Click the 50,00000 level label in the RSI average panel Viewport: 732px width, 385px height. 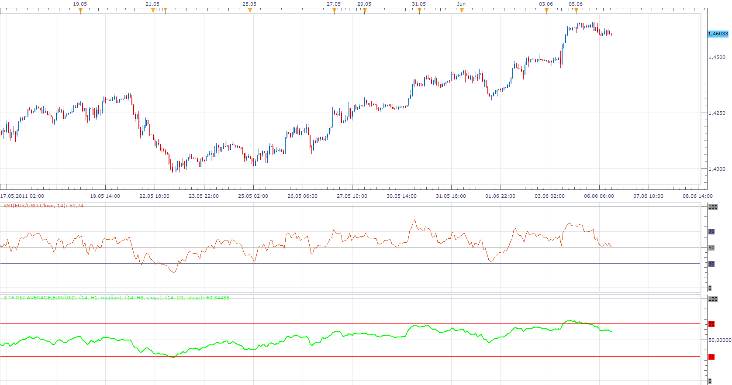[x=720, y=340]
